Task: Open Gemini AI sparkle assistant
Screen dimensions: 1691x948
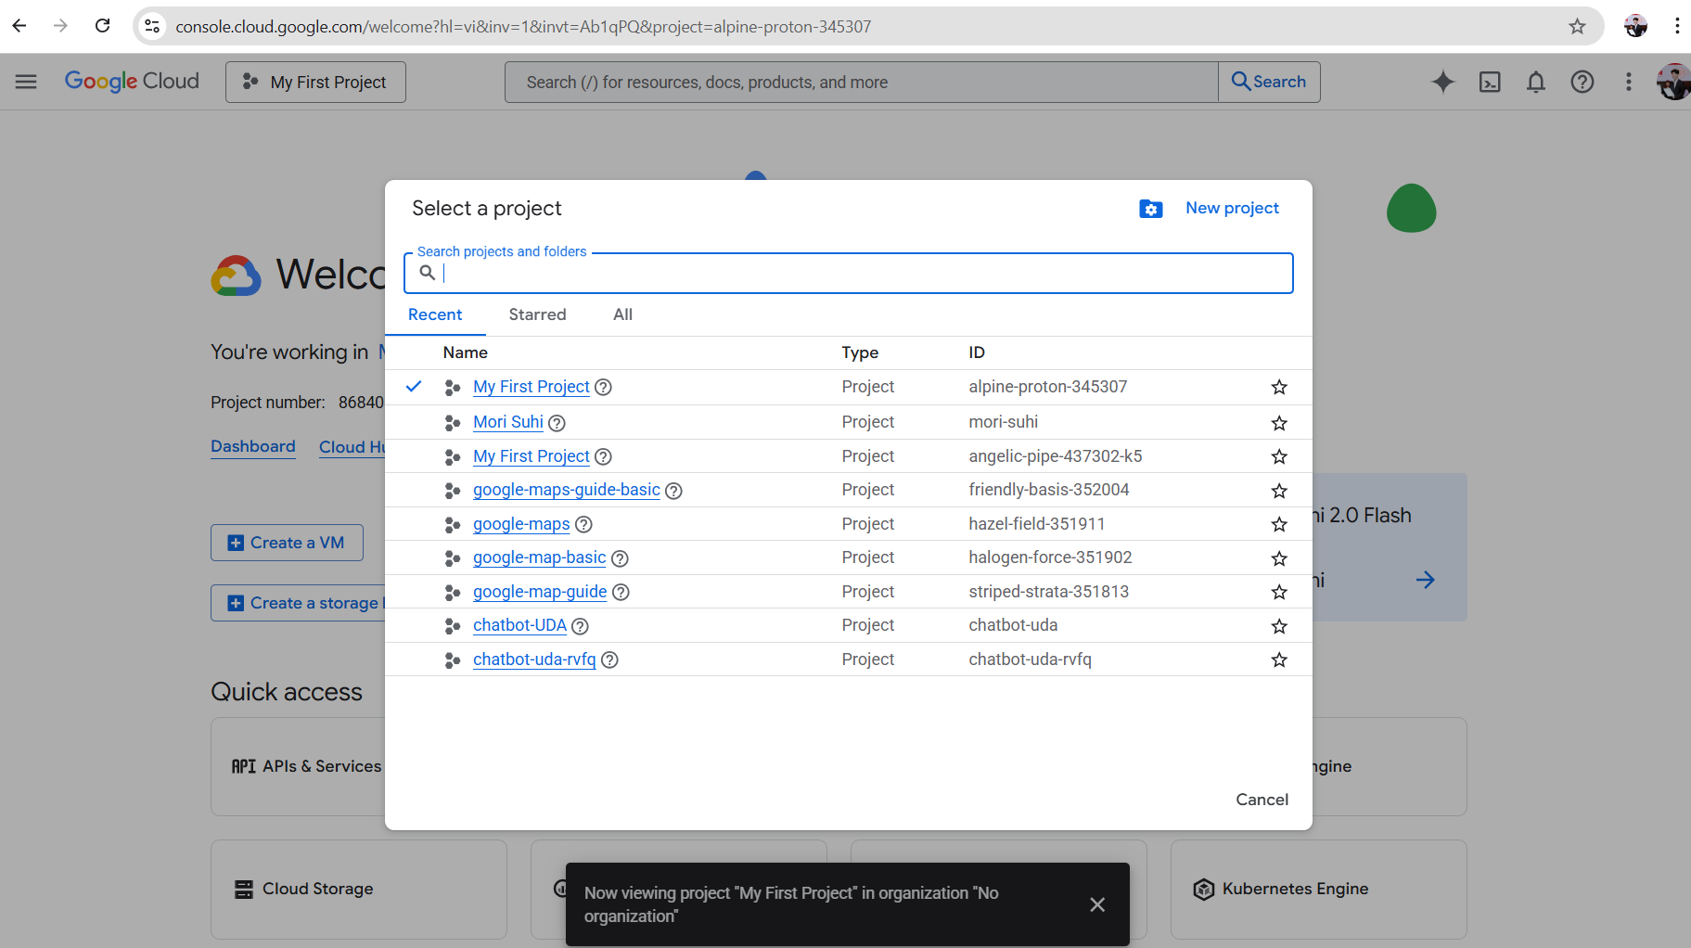Action: (1442, 82)
